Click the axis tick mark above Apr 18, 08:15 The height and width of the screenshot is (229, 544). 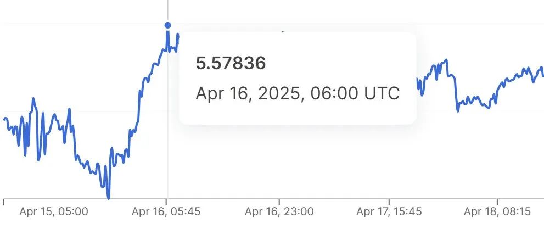(x=497, y=202)
